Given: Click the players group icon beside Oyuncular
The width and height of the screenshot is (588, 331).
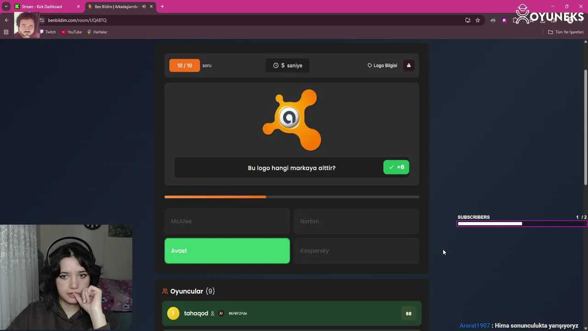Looking at the screenshot, I should point(165,291).
